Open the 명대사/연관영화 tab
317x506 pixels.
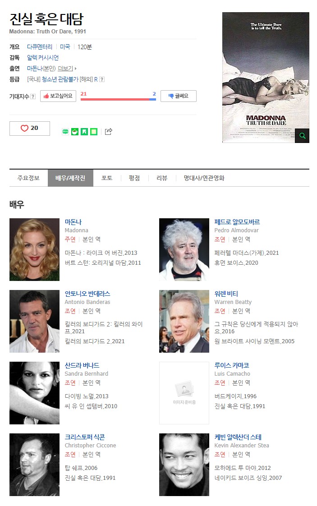(x=204, y=178)
